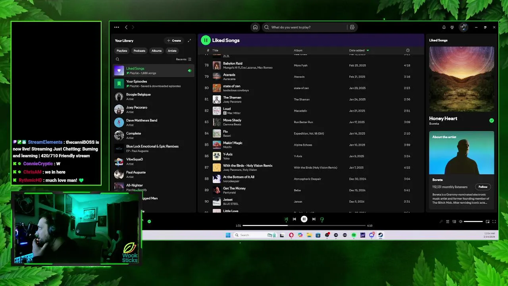Viewport: 508px width, 286px height.
Task: Seek on the song progress bar
Action: click(304, 226)
